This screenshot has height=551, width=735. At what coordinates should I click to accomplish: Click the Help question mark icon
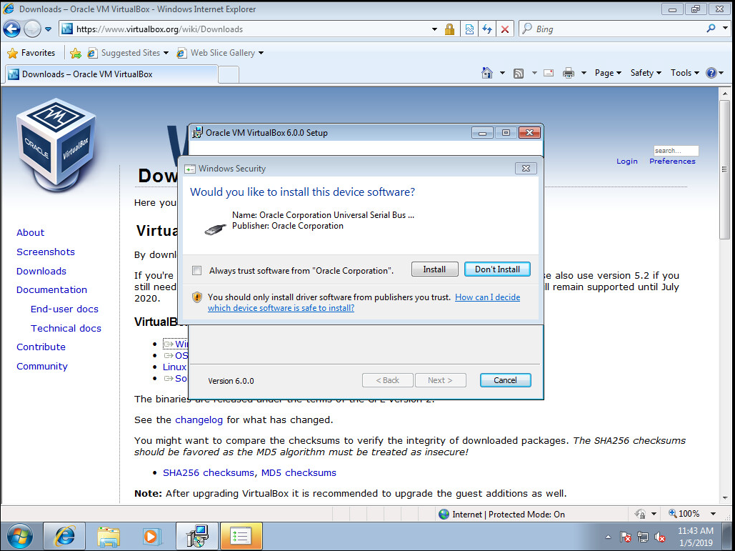click(x=711, y=73)
